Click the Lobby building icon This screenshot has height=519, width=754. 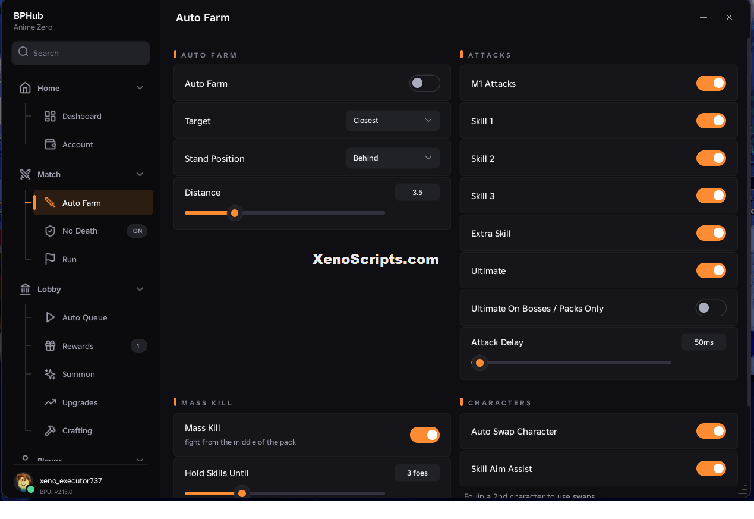[25, 289]
